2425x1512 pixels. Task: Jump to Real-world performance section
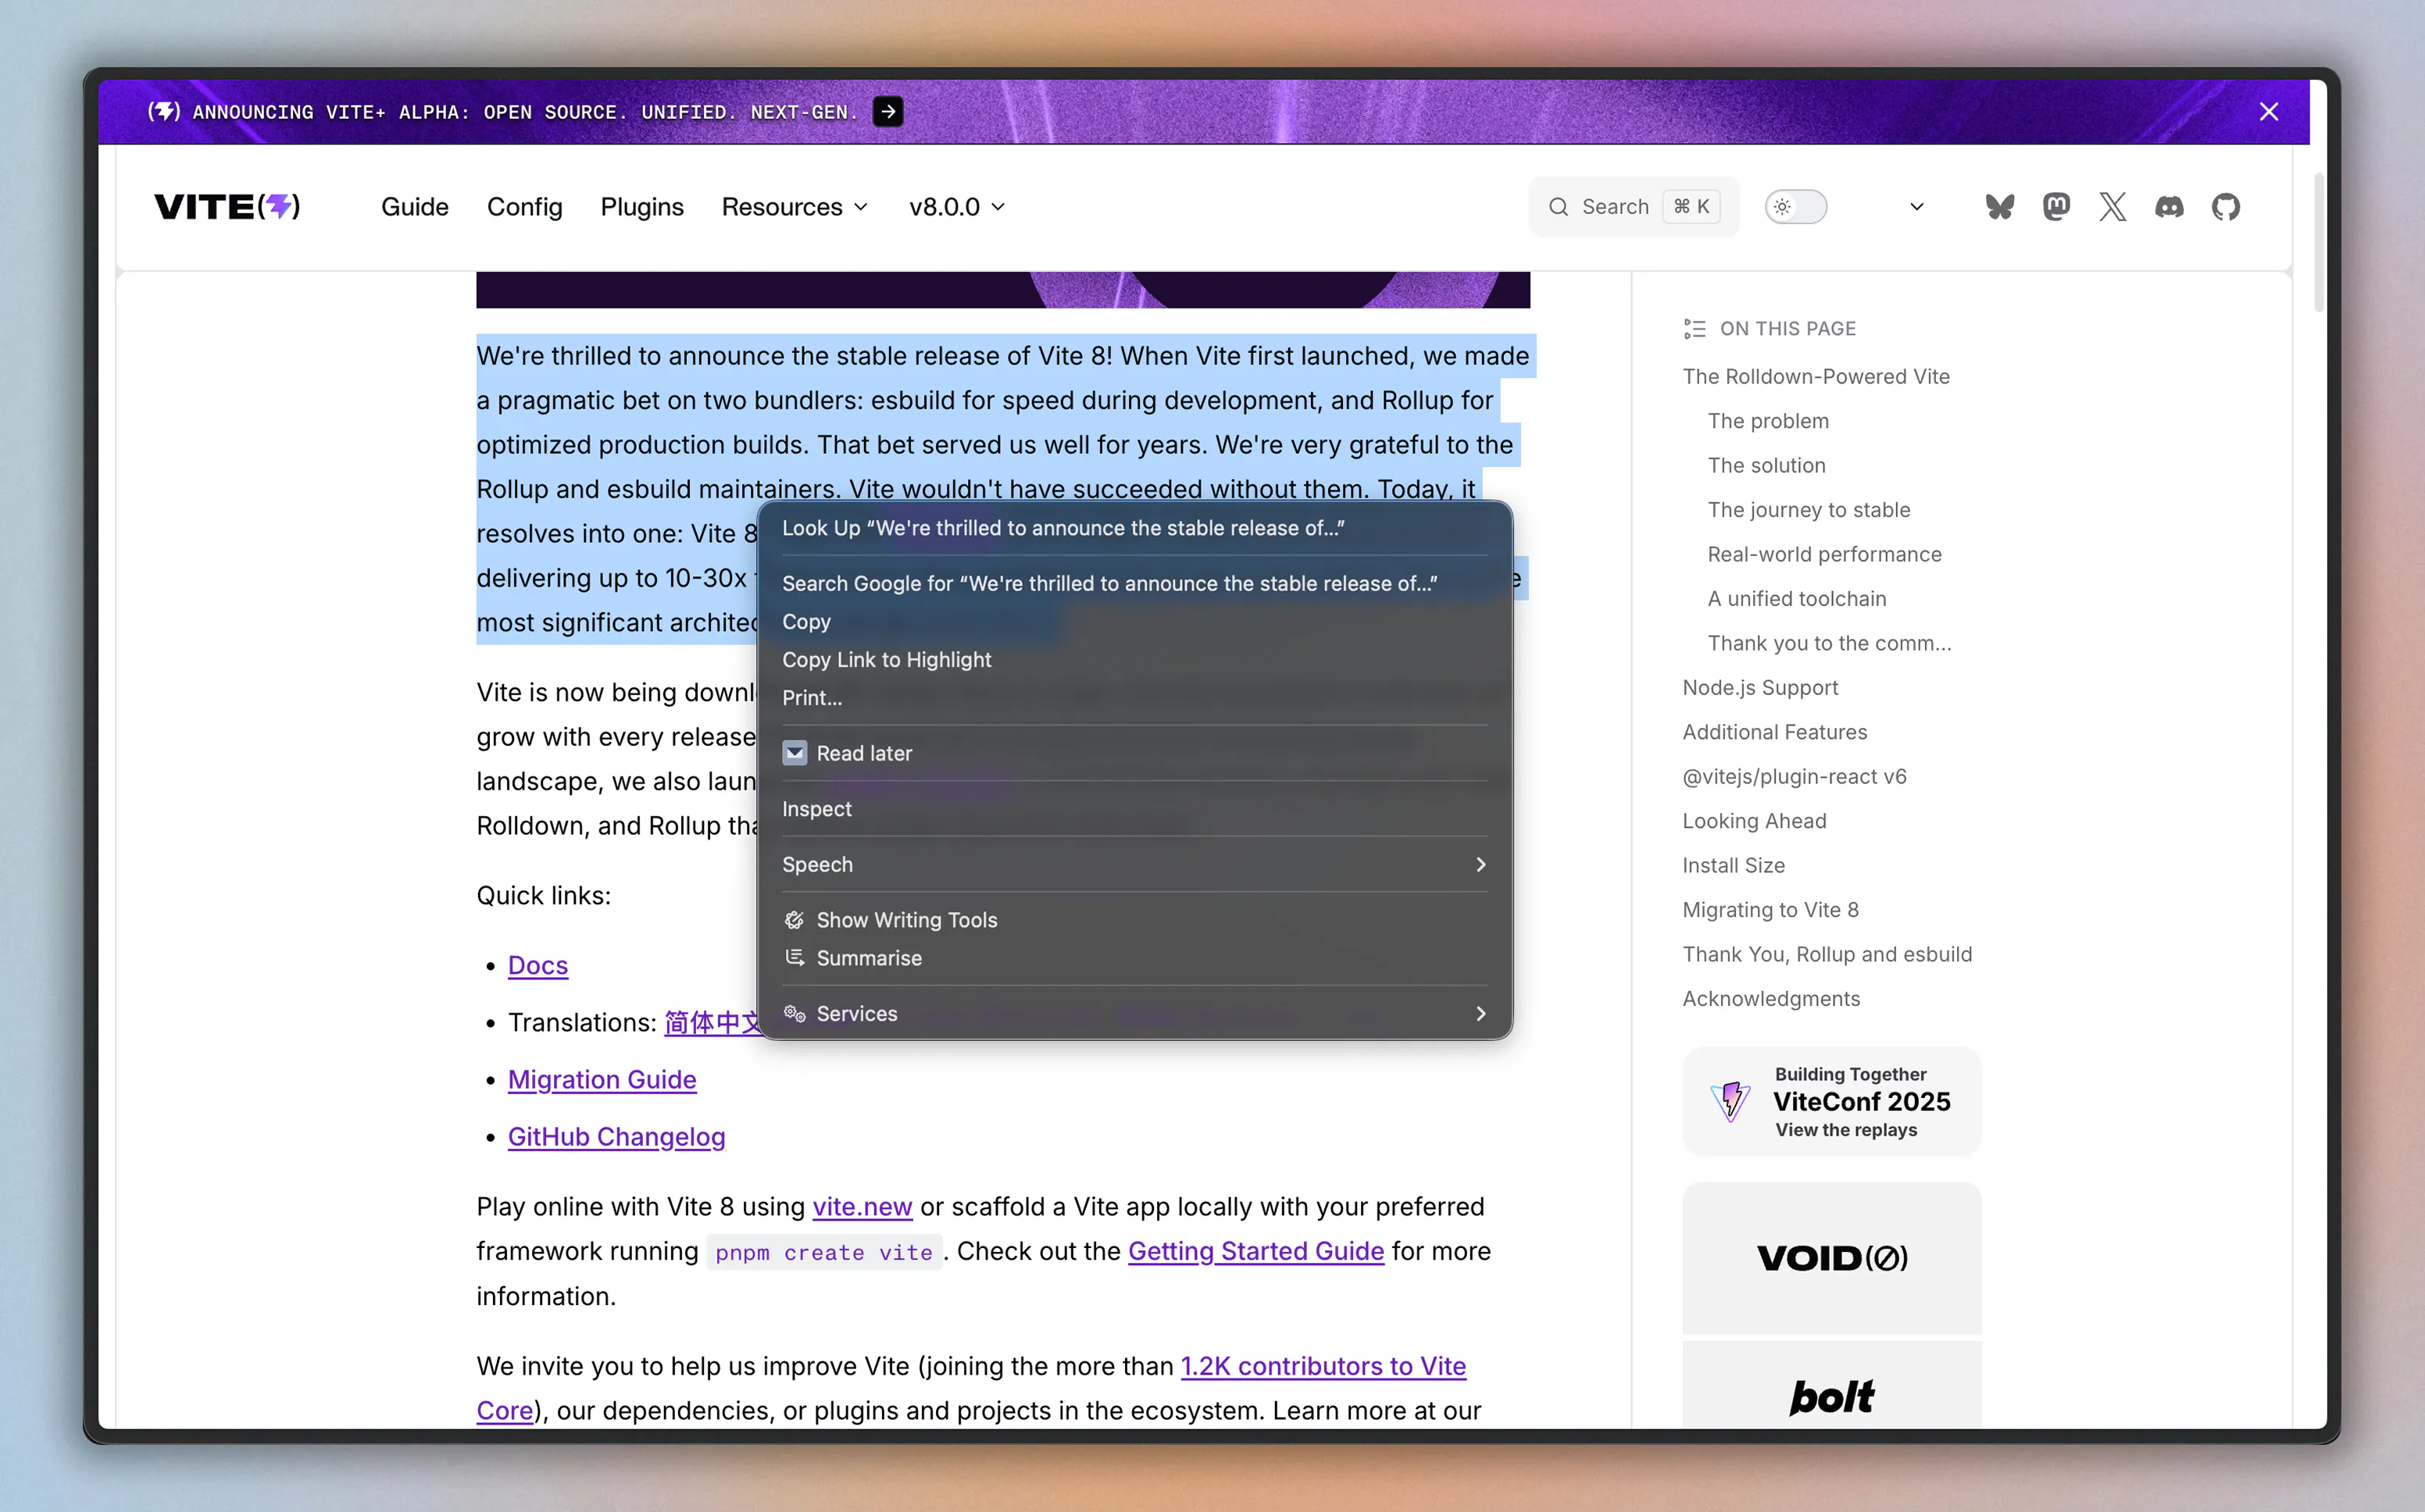1825,554
